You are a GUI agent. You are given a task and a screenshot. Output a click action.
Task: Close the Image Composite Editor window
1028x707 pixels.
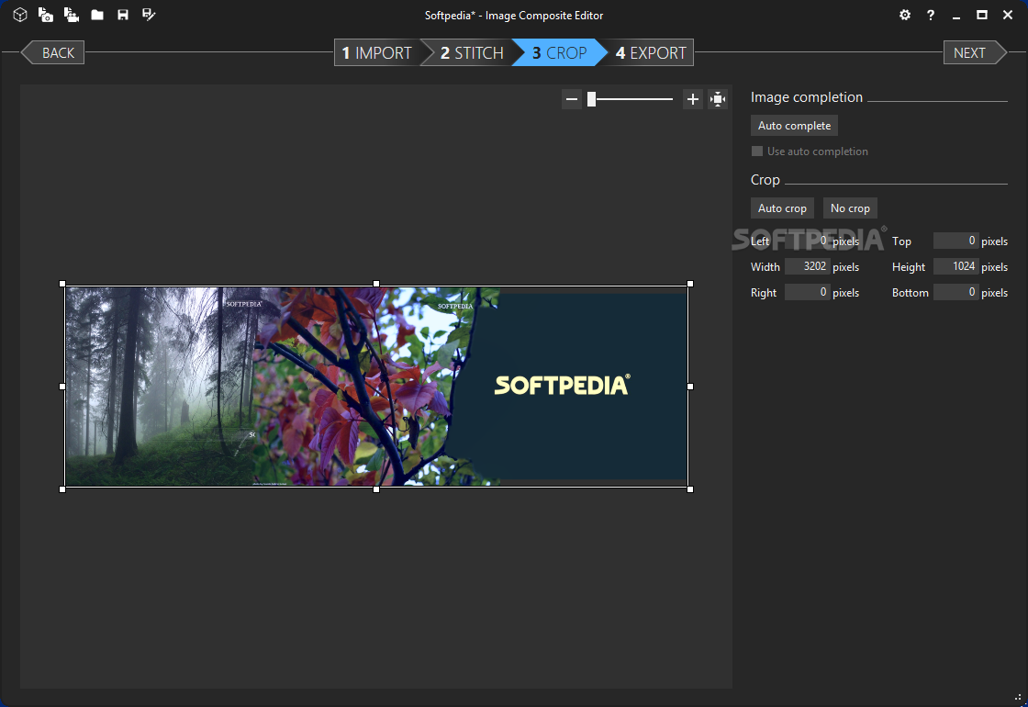(1008, 15)
